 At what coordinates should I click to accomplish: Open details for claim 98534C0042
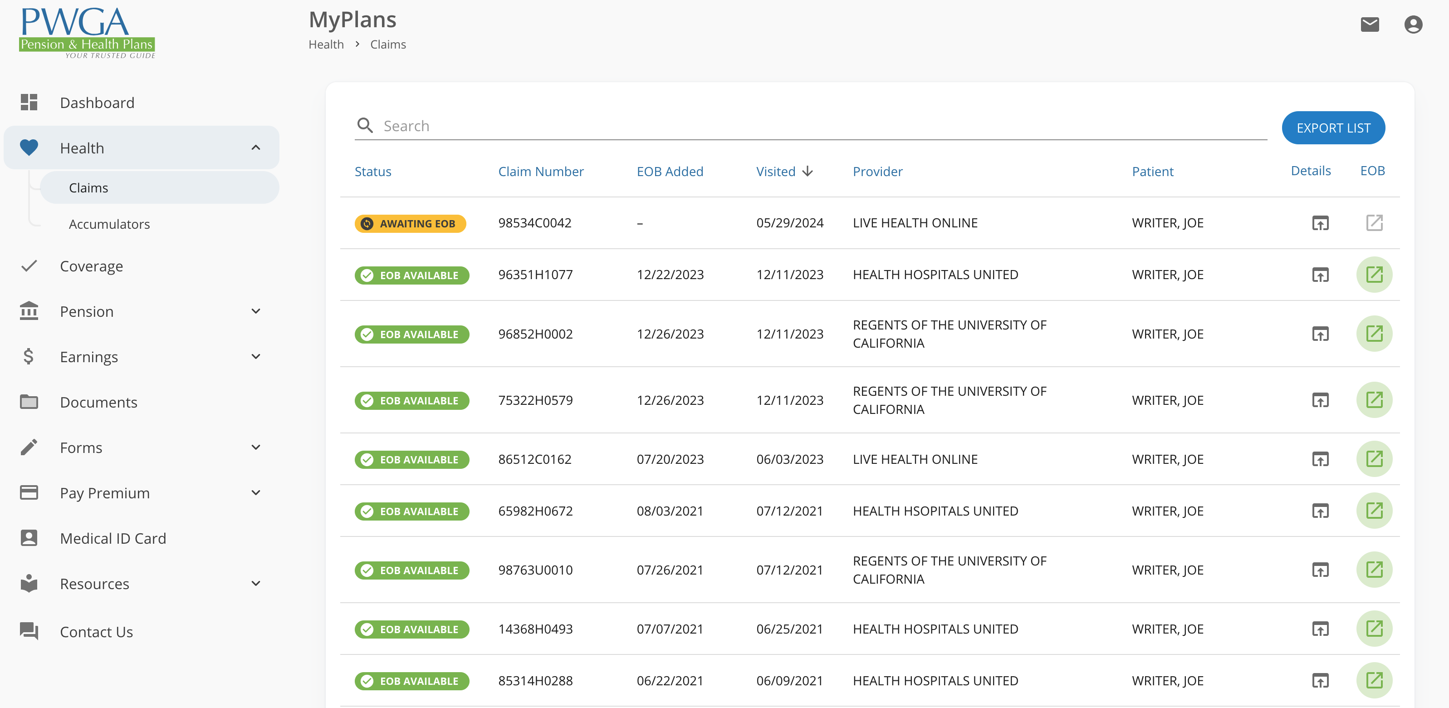(1320, 223)
